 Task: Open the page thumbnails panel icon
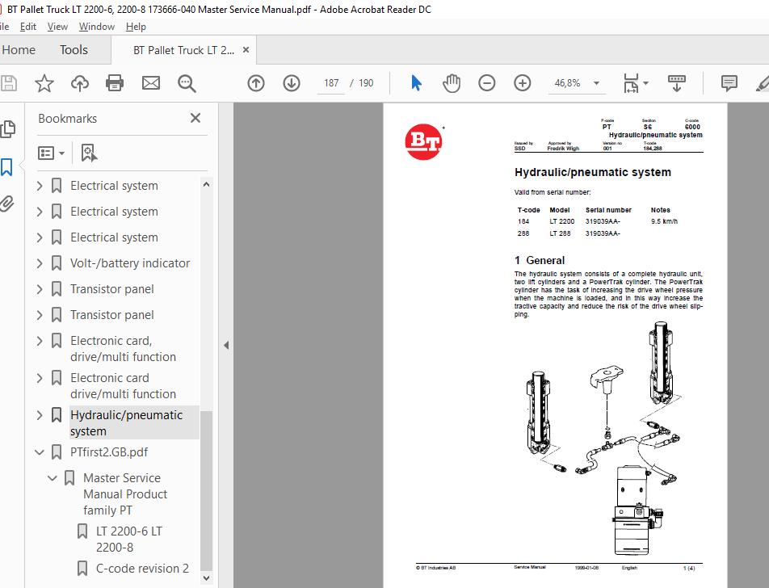(x=7, y=129)
